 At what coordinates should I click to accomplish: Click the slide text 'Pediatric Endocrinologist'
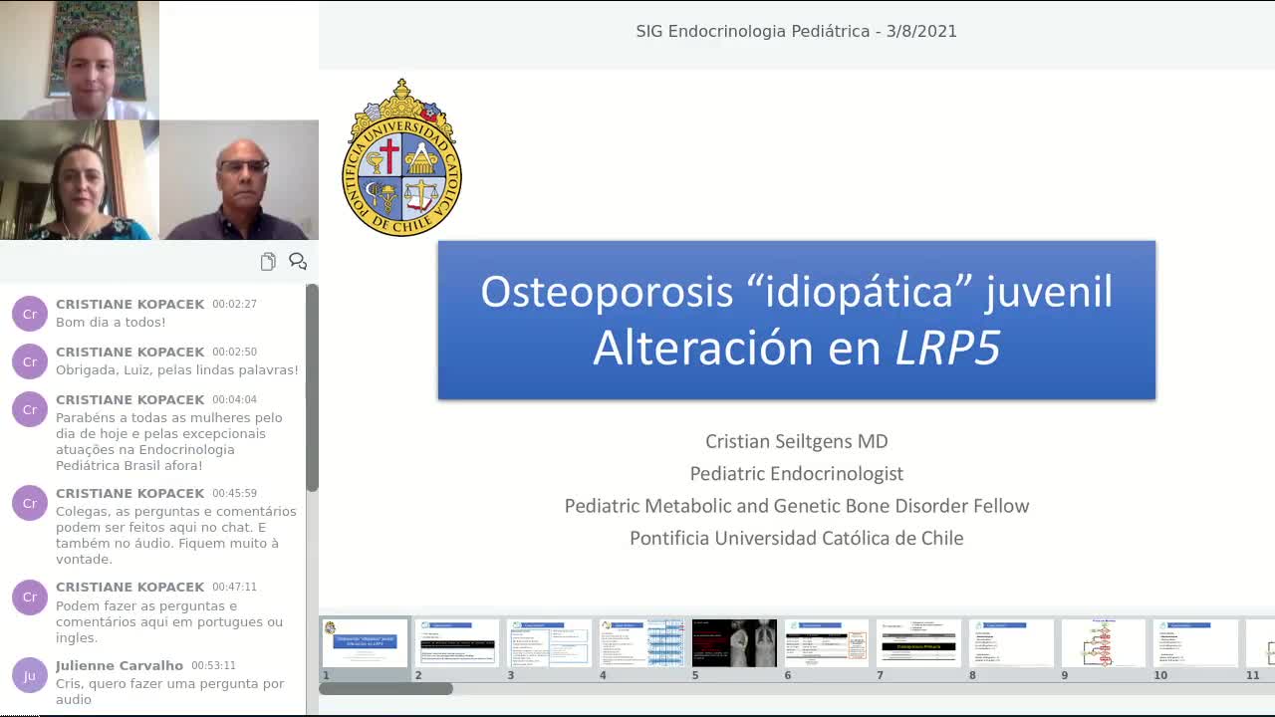point(797,473)
